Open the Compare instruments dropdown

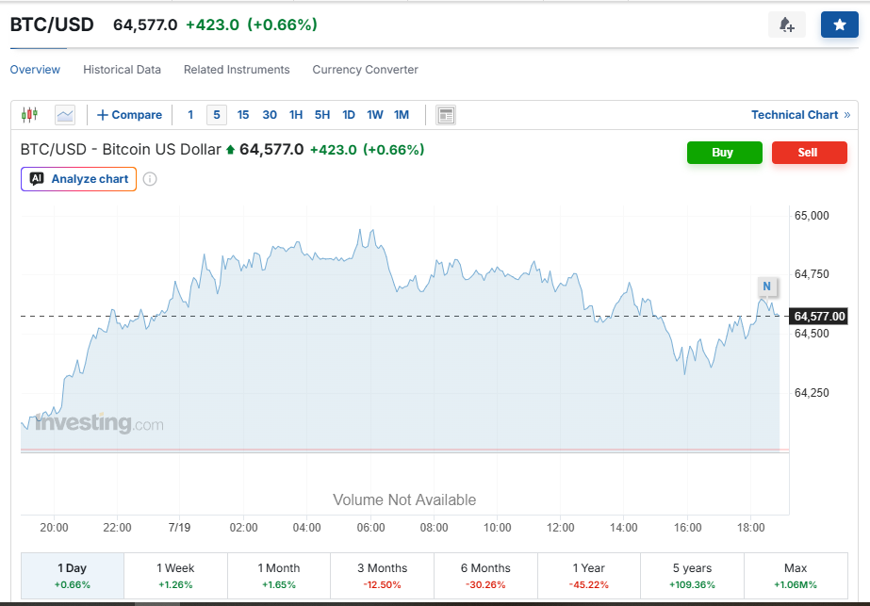(129, 115)
